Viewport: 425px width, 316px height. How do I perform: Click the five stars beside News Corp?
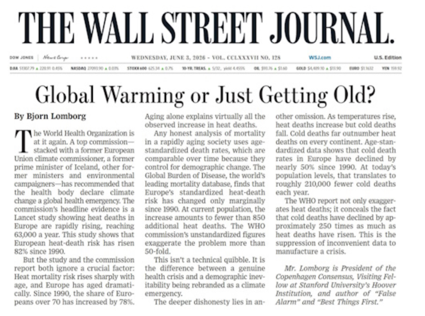click(x=89, y=58)
